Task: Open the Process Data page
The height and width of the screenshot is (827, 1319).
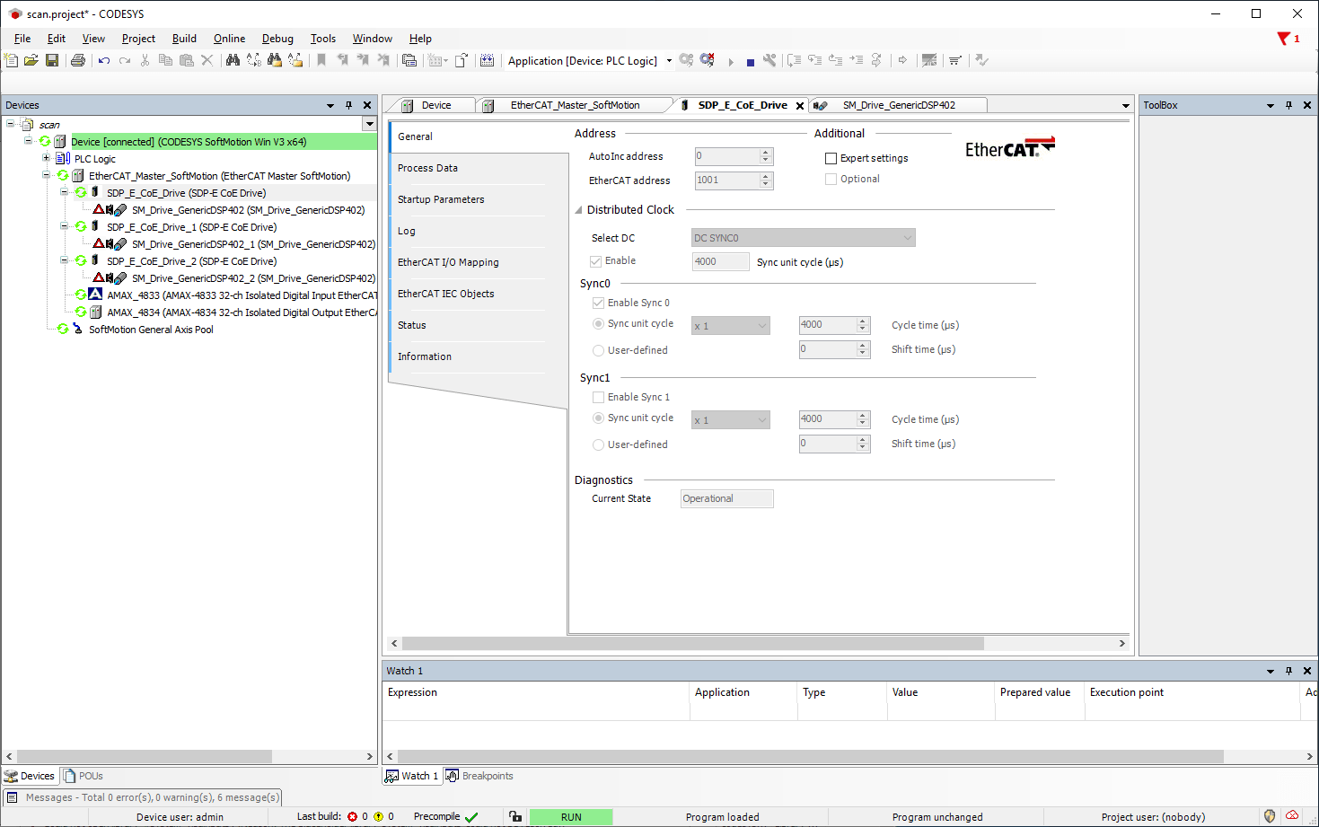Action: coord(427,168)
